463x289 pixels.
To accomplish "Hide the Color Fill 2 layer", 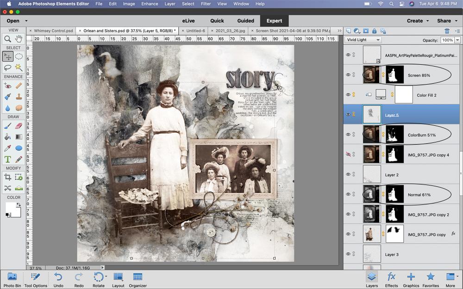I will pyautogui.click(x=348, y=95).
